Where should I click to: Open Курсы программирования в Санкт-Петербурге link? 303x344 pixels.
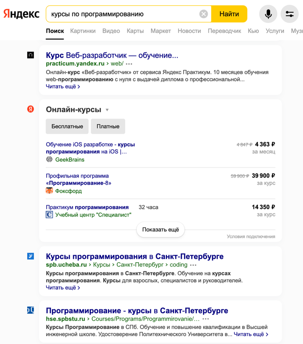point(135,256)
